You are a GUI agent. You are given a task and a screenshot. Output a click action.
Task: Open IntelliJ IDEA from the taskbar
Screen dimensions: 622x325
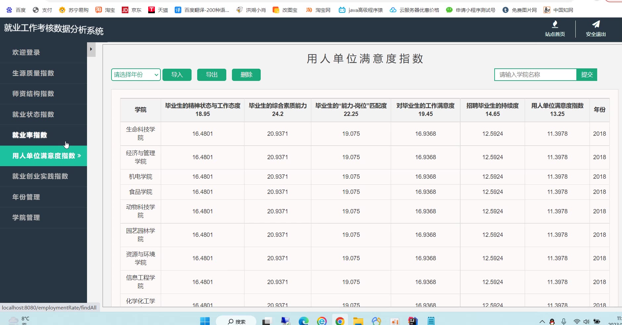click(x=413, y=321)
